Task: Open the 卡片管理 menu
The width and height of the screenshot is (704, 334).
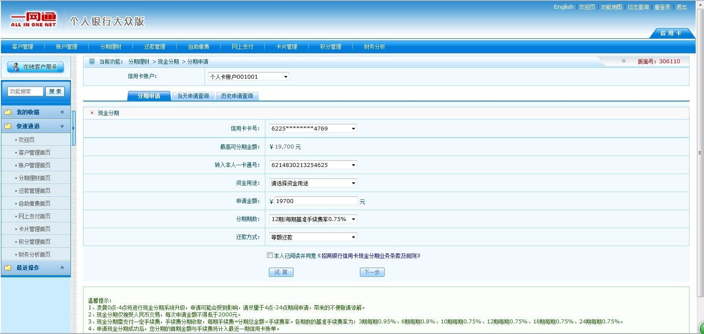Action: tap(287, 47)
